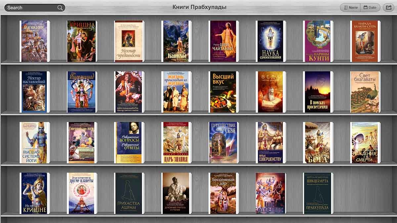This screenshot has width=397, height=223.
Task: Open Наука самоосознания book
Action: pos(271,41)
